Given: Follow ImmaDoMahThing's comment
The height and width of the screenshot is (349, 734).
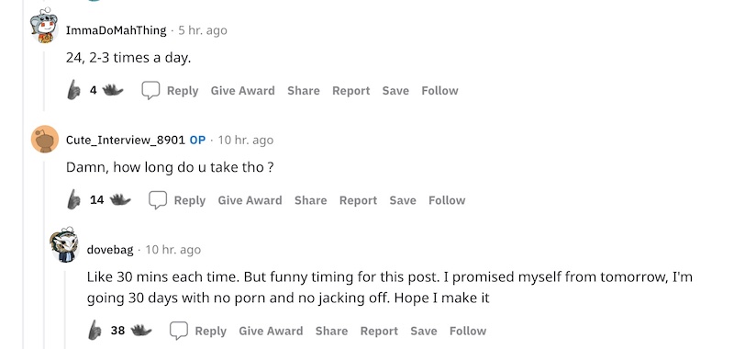Looking at the screenshot, I should pos(439,90).
